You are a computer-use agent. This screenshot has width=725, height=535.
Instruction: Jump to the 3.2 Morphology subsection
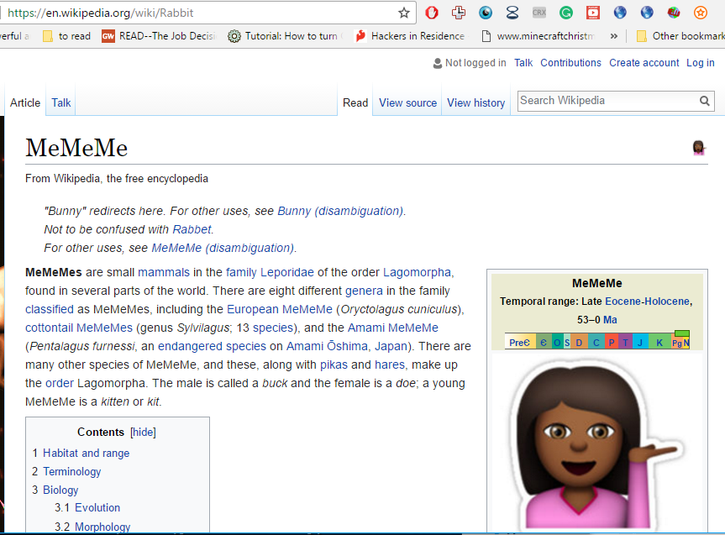(102, 527)
